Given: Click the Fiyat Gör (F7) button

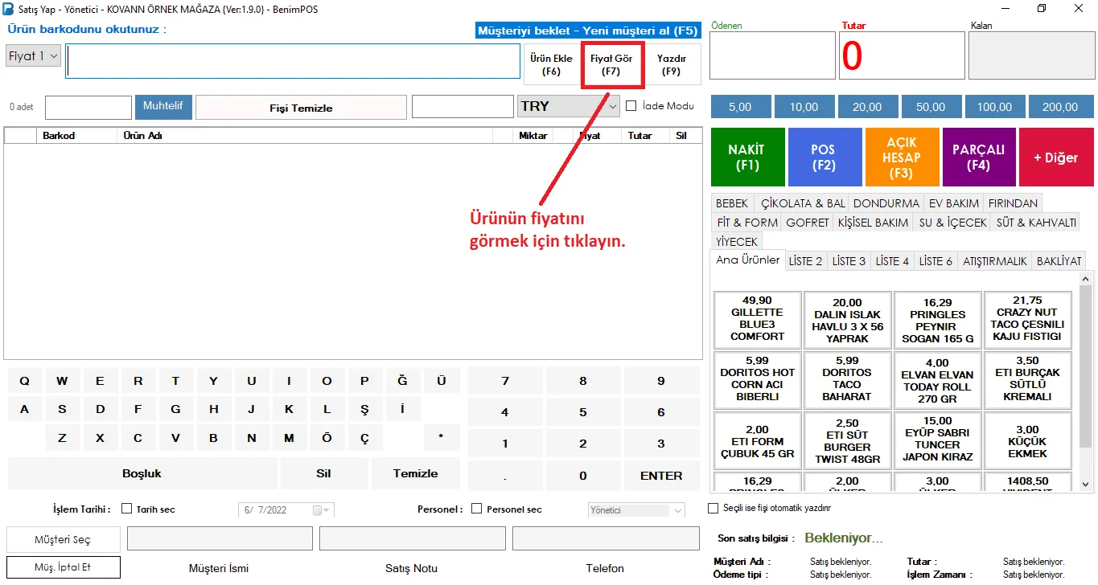Looking at the screenshot, I should point(611,65).
